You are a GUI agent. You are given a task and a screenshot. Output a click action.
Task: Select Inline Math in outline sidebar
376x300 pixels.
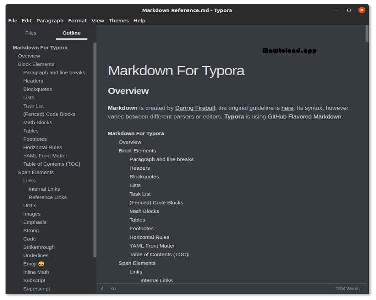pyautogui.click(x=36, y=272)
